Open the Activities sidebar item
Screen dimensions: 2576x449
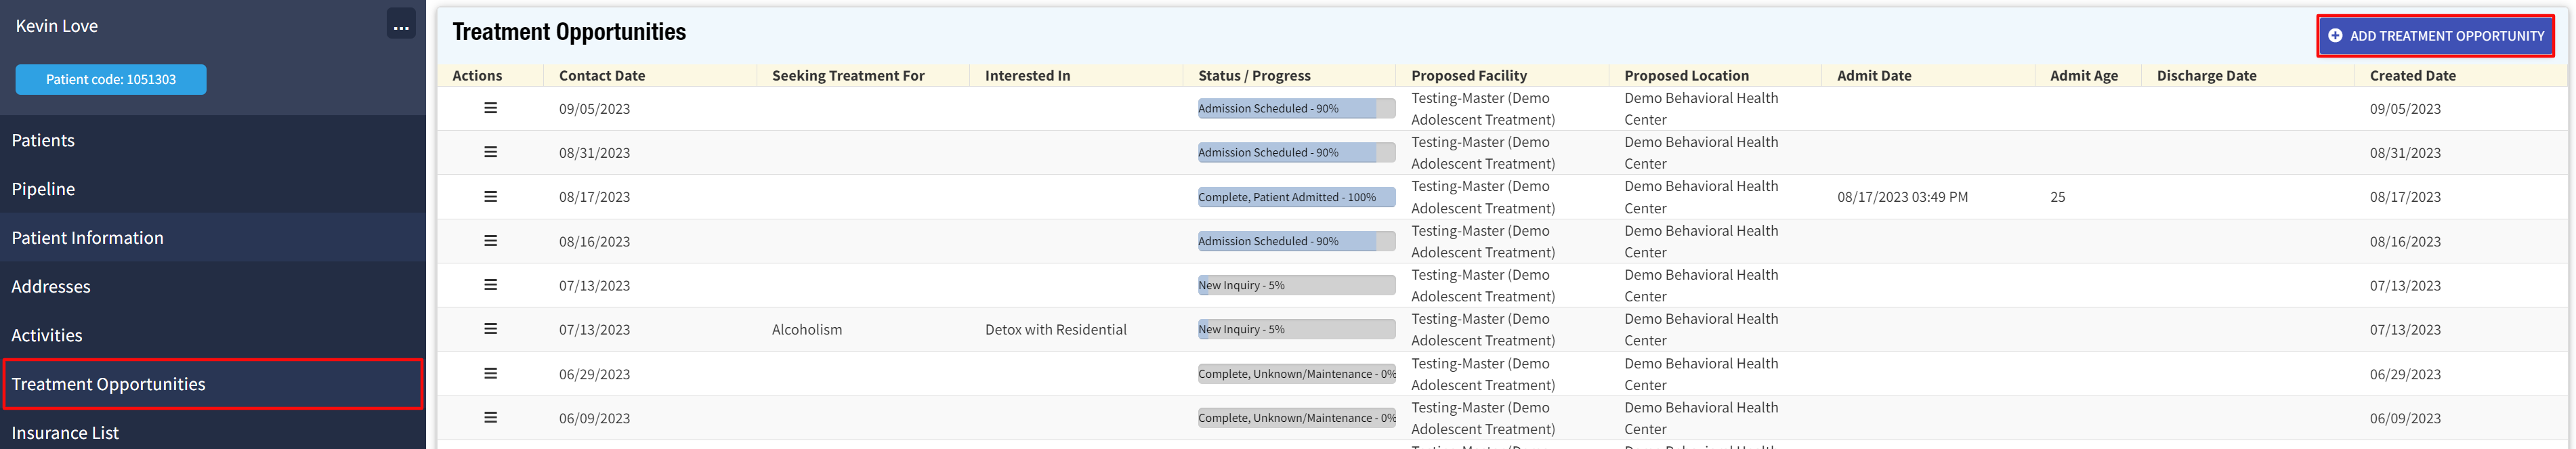47,335
